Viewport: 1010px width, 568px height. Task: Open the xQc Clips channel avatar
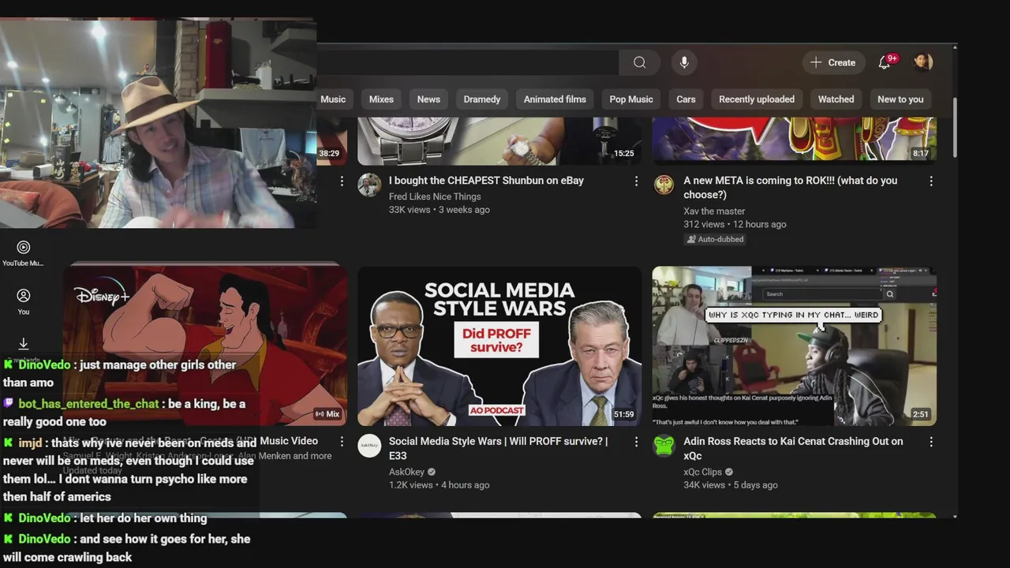pyautogui.click(x=664, y=445)
